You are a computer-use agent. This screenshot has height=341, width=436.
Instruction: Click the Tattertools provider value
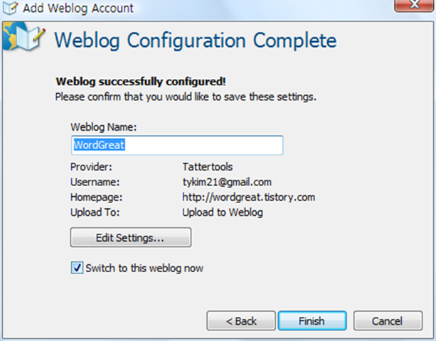207,168
